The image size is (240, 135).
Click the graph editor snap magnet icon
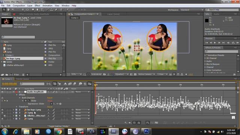pyautogui.click(x=139, y=123)
